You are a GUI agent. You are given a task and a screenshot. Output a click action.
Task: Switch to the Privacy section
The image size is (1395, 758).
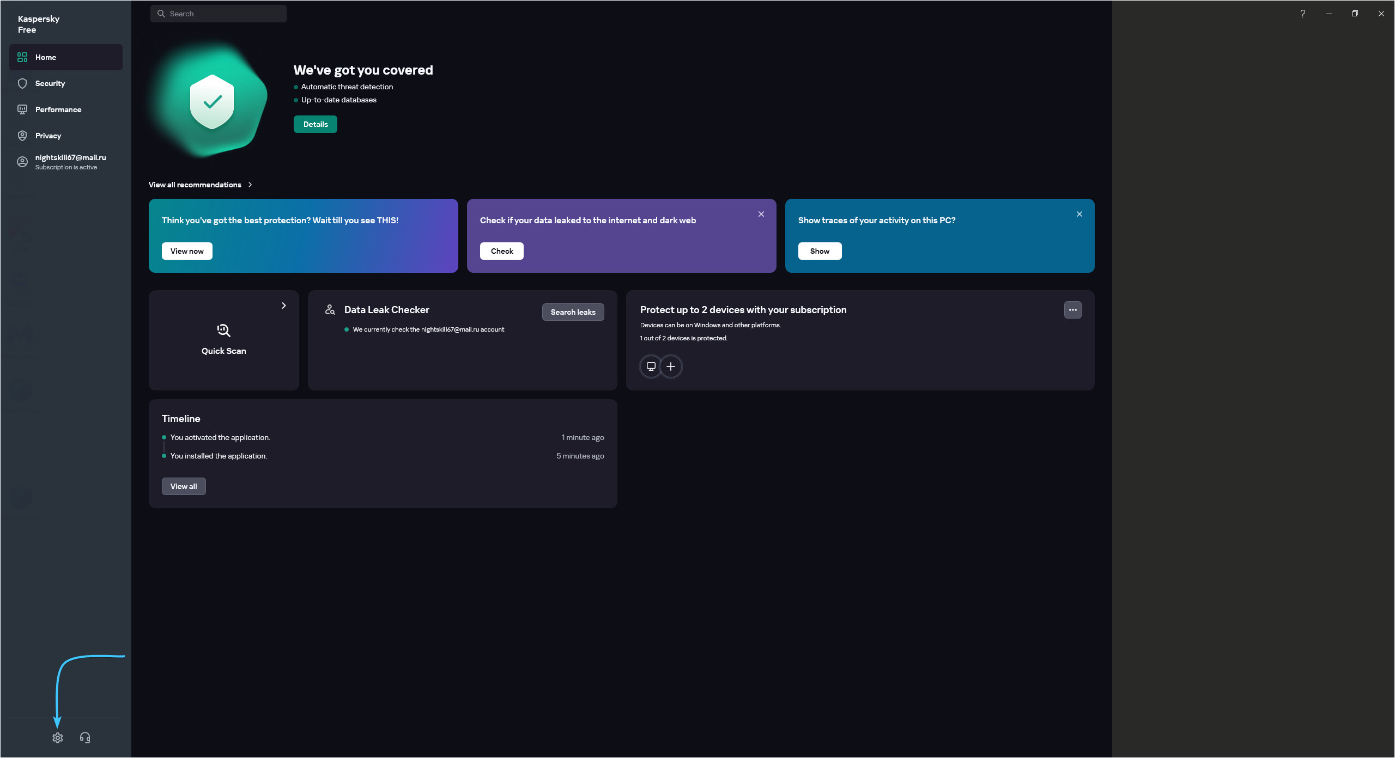[48, 136]
